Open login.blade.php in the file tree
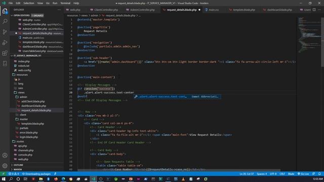Viewport: 324px width, 182px height. tap(29, 137)
